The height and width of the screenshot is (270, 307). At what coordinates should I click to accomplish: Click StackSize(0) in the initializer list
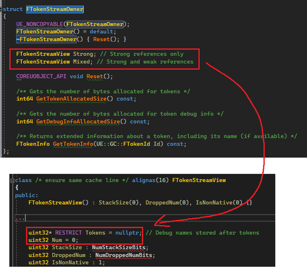(119, 202)
